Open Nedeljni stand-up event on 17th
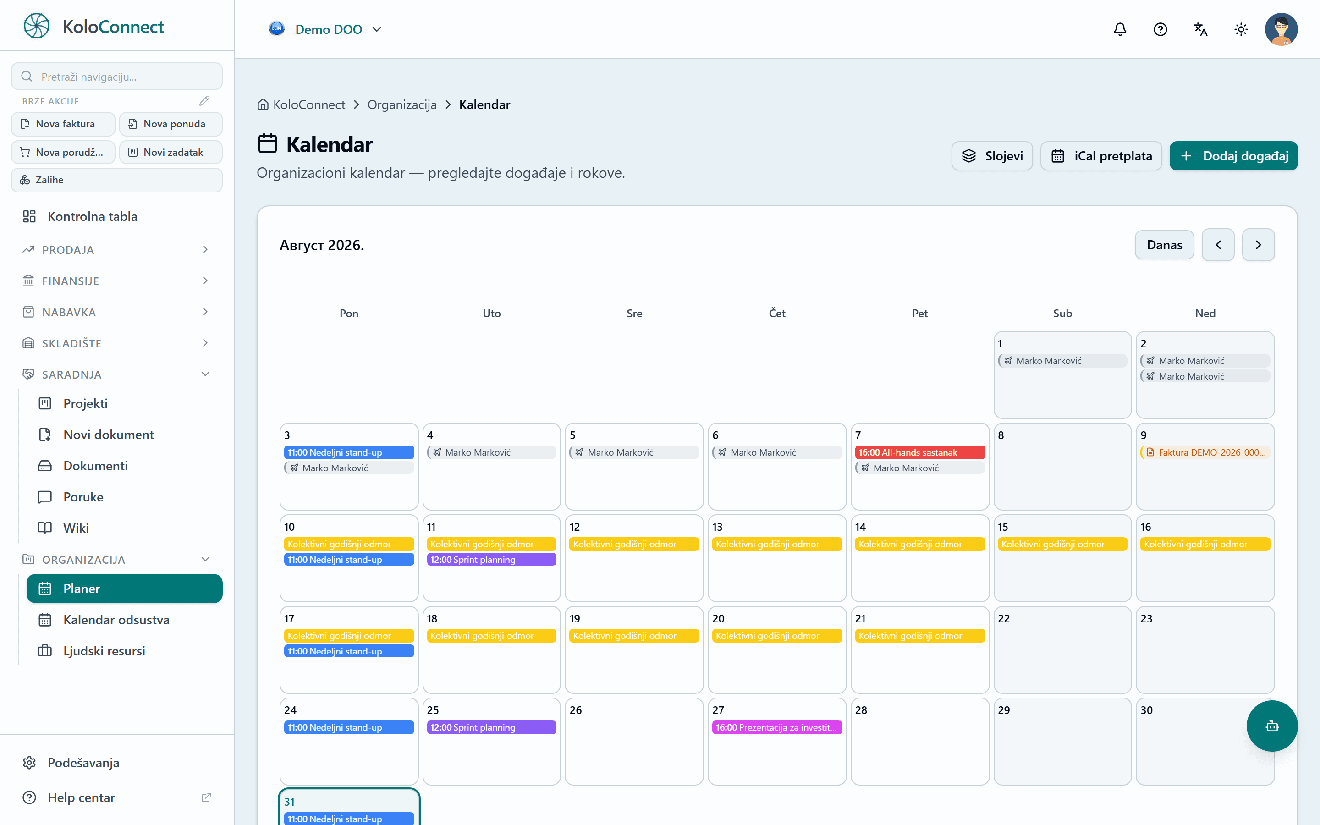 click(349, 651)
